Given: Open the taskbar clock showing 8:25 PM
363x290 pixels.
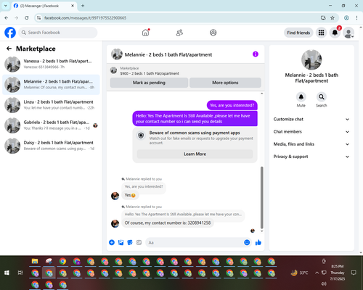Looking at the screenshot, I should click(338, 273).
